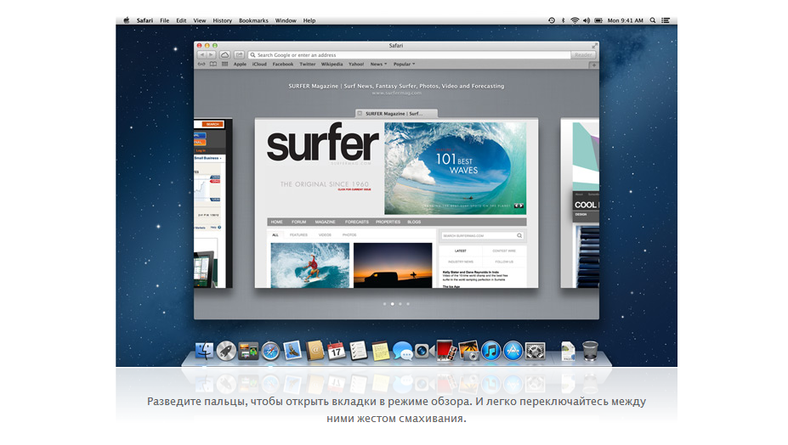
Task: Open the Twitter bookmark link
Action: pyautogui.click(x=308, y=65)
